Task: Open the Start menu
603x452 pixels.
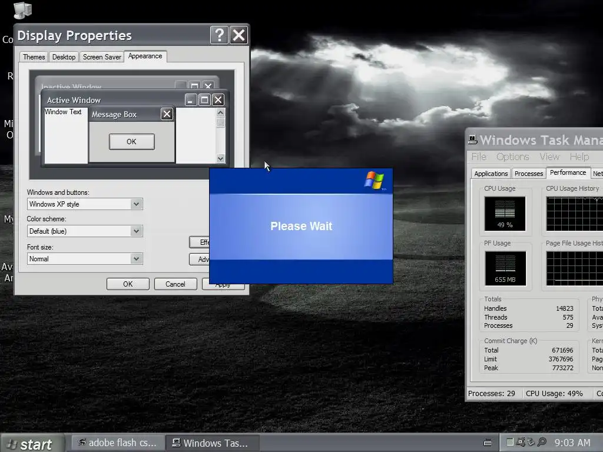Action: (x=32, y=444)
